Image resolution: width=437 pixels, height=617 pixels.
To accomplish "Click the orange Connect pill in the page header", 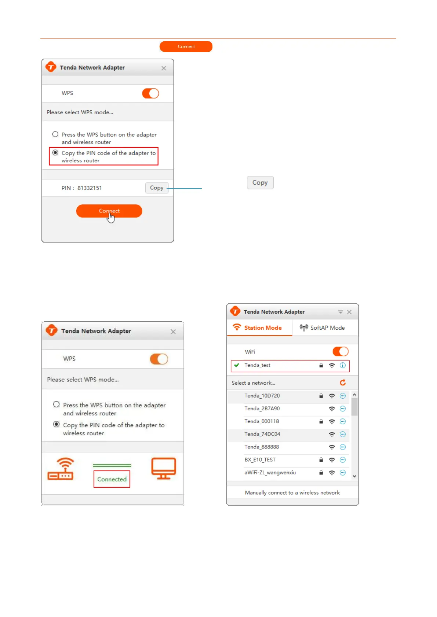I will [186, 47].
